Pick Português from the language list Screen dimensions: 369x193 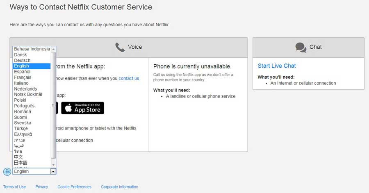(x=24, y=106)
